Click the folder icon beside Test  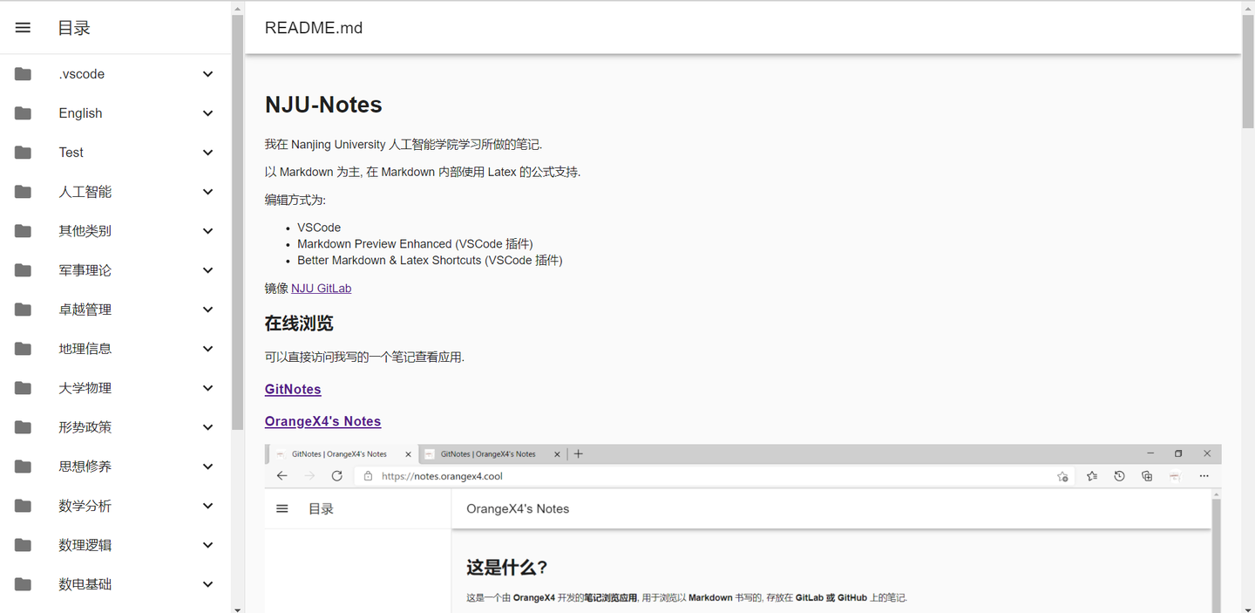tap(22, 152)
